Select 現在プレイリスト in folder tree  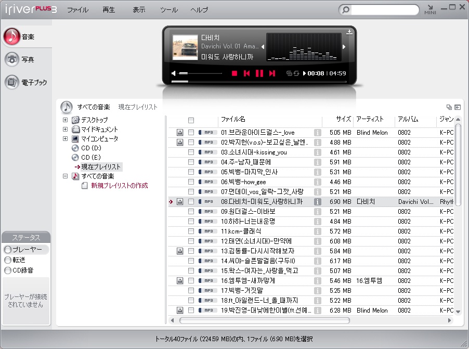[x=101, y=167]
